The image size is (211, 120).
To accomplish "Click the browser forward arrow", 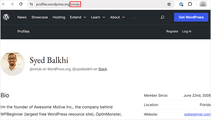I will pos(12,4).
